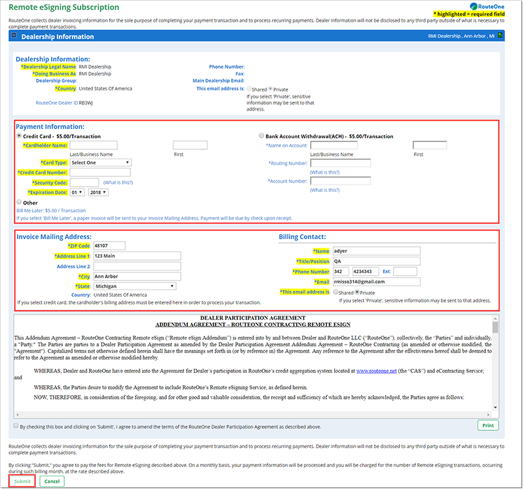Click the agreement vertical scrollbar thumb
This screenshot has width=524, height=490.
495,327
